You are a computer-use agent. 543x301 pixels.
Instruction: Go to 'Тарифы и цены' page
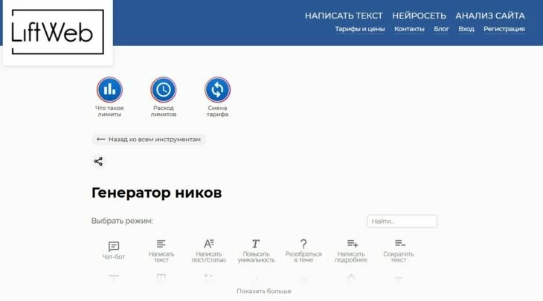tap(360, 29)
